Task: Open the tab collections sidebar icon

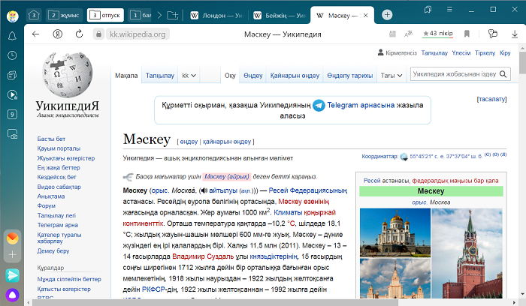Action: click(12, 75)
